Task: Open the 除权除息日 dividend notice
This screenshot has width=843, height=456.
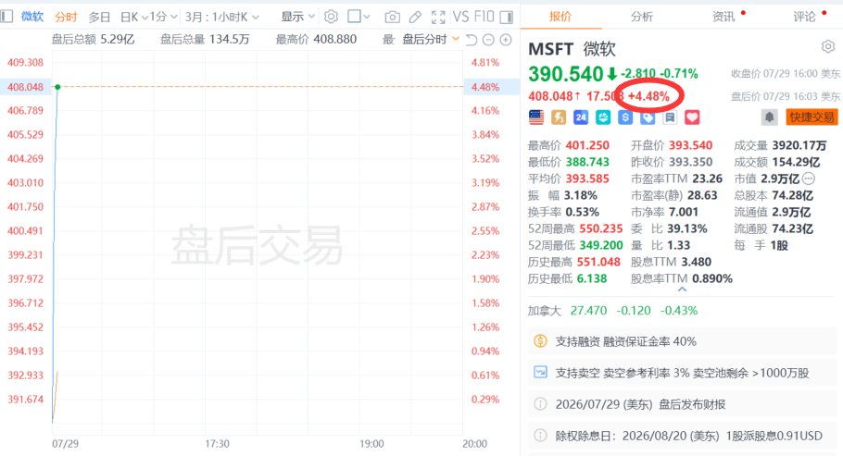Action: (681, 436)
